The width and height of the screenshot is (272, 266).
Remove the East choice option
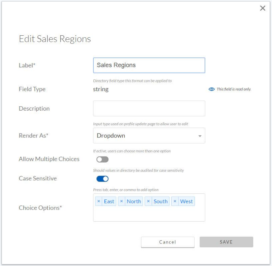[x=98, y=201]
